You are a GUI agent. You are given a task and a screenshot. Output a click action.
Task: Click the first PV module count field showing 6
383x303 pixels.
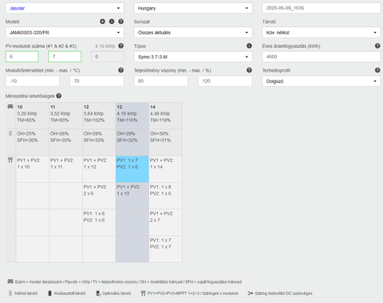22,57
